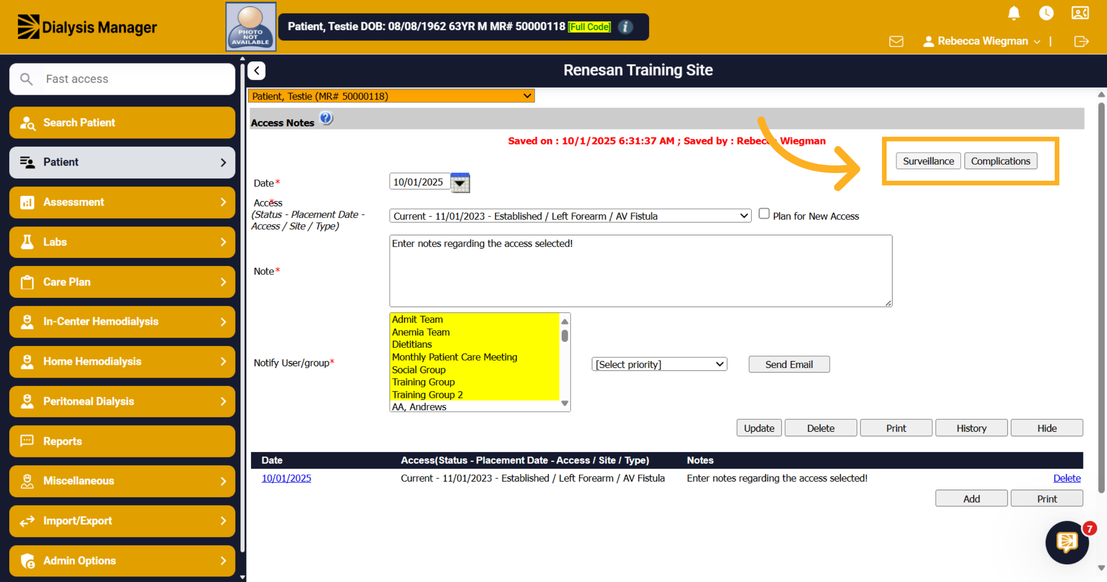Expand the Assessment menu
The image size is (1107, 582).
pos(122,202)
